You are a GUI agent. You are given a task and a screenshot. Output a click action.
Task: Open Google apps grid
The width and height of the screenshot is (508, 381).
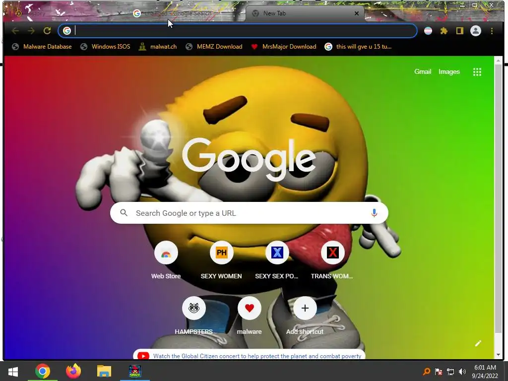(477, 72)
